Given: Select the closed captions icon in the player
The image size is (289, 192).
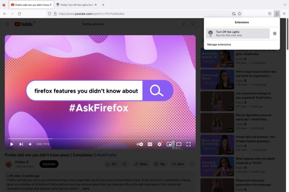Looking at the screenshot, I should [x=150, y=144].
